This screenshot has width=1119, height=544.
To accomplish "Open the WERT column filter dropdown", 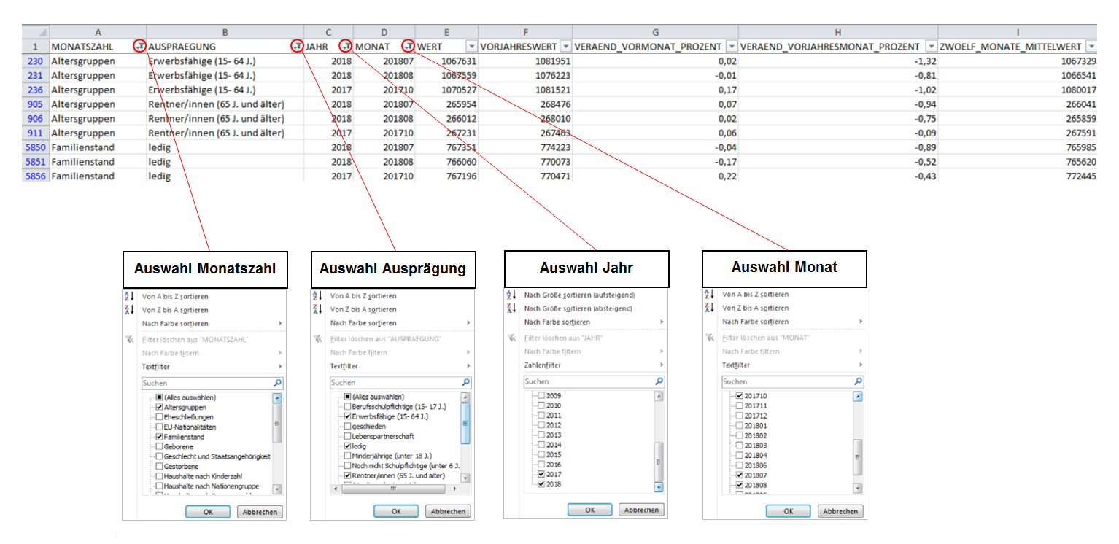I will point(471,47).
